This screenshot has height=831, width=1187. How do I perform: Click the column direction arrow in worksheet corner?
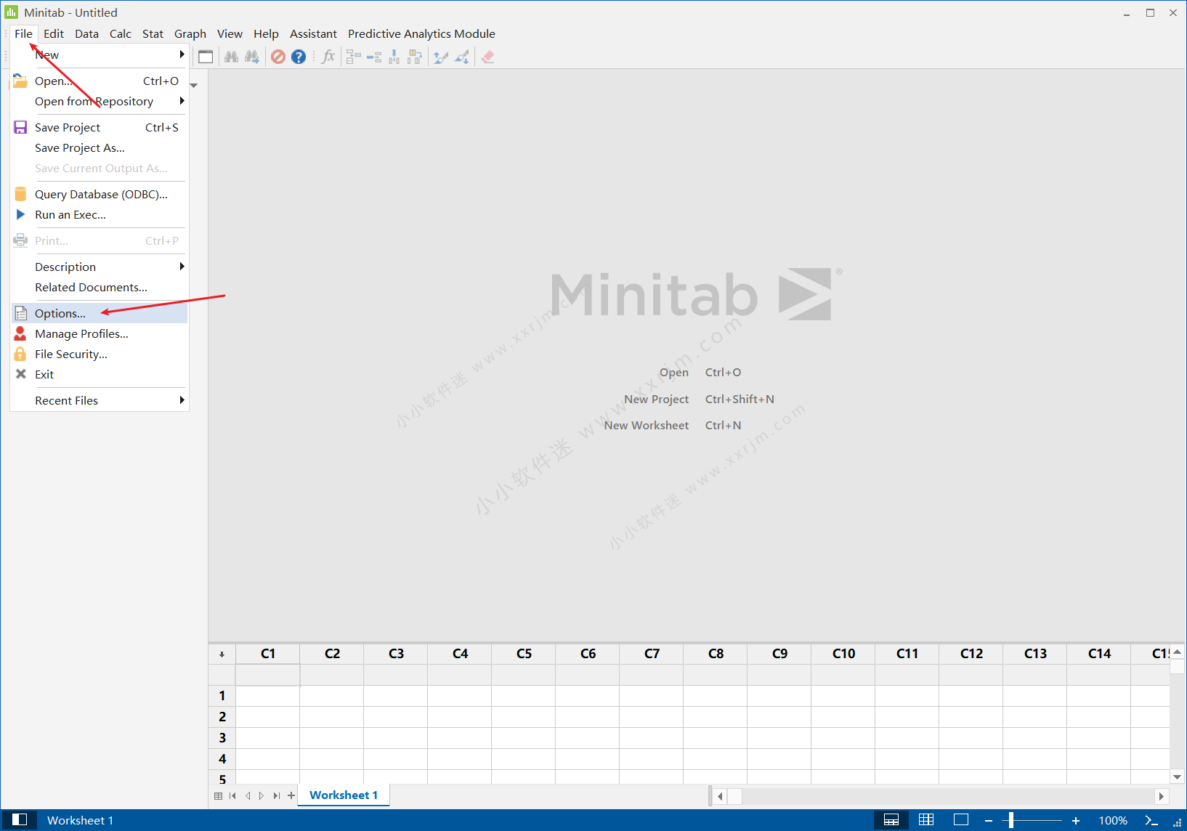(222, 654)
